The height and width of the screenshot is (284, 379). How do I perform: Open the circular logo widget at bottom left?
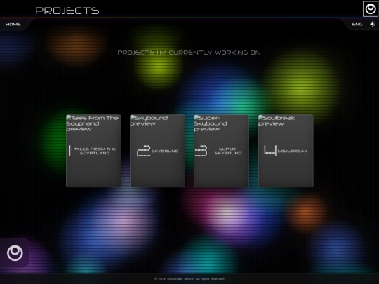coord(15,253)
